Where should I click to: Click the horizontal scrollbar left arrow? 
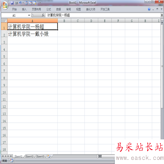tap(100, 156)
